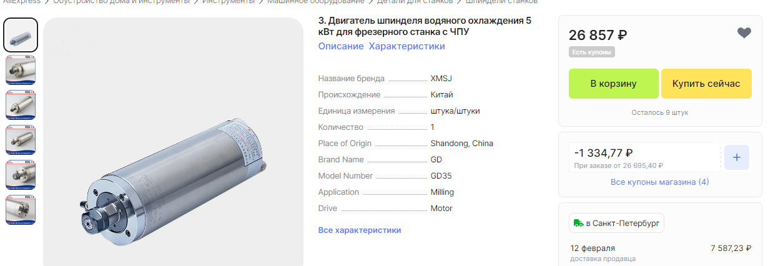Click the Есть купоны badge
The width and height of the screenshot is (778, 266).
(x=592, y=52)
